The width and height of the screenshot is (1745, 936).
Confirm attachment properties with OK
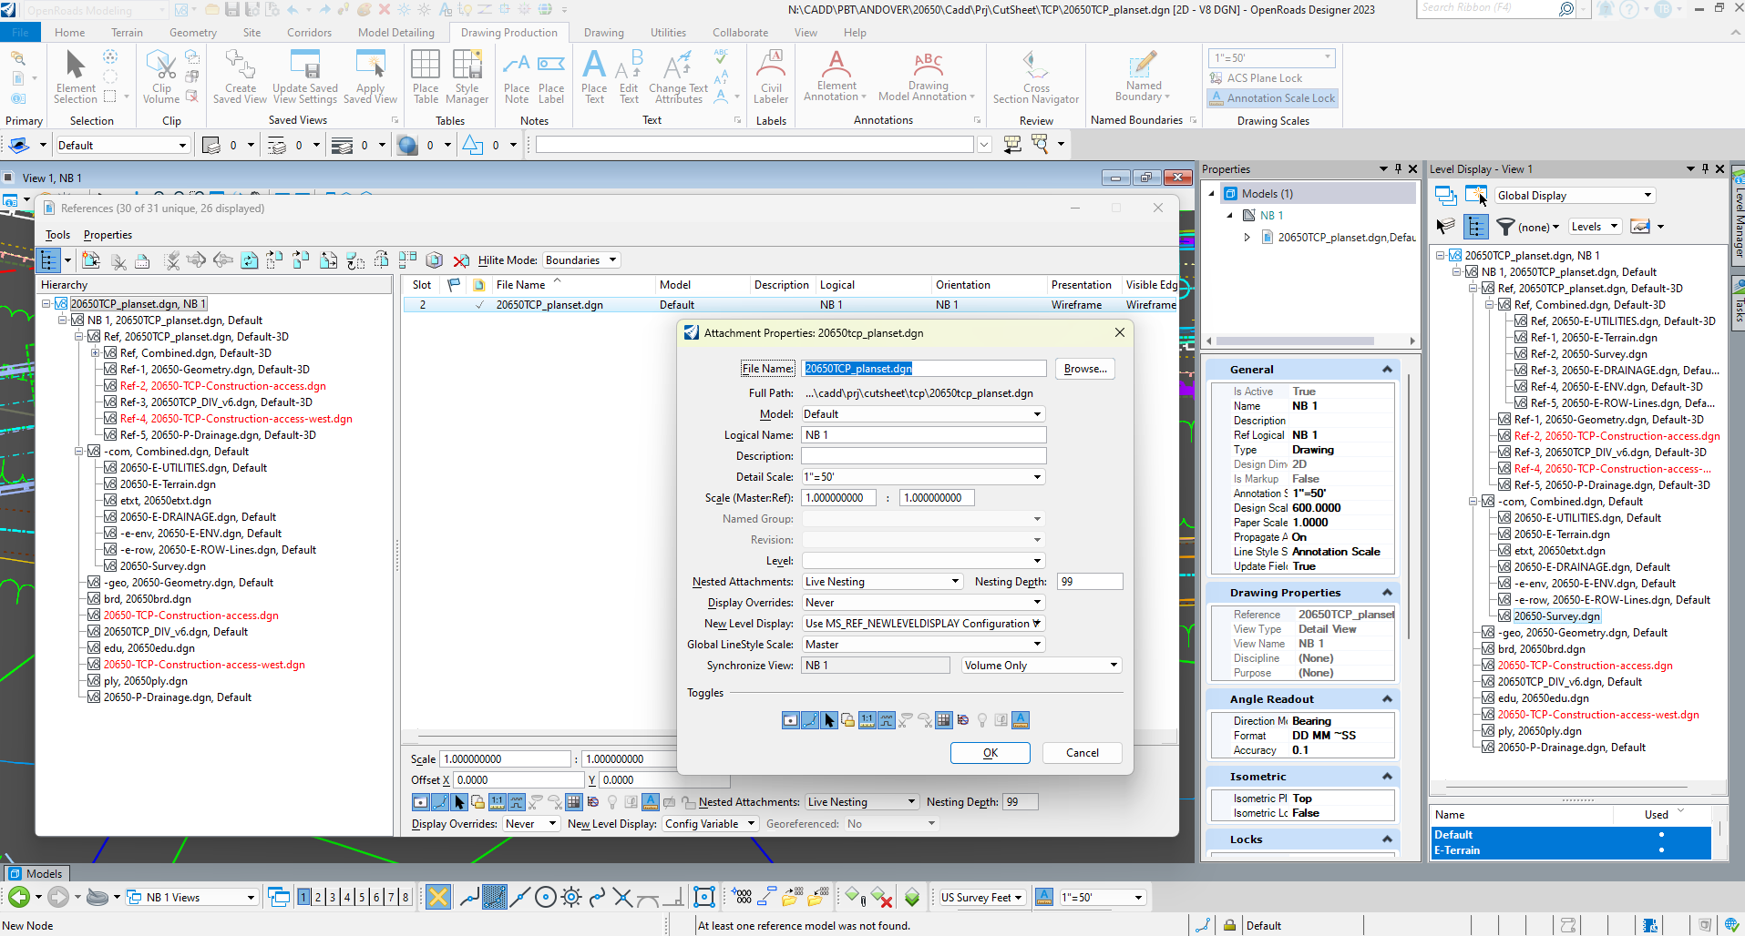click(990, 752)
